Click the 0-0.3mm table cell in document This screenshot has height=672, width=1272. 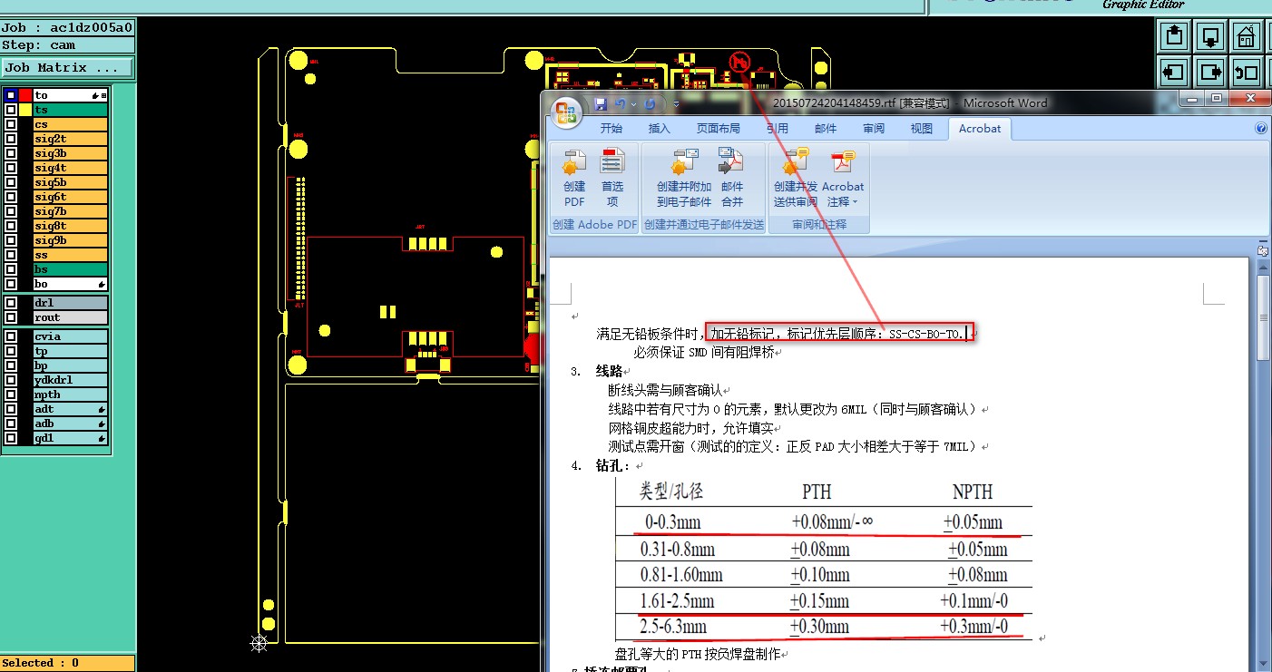(673, 522)
